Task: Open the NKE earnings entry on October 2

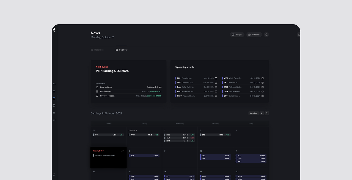Action: (180, 135)
